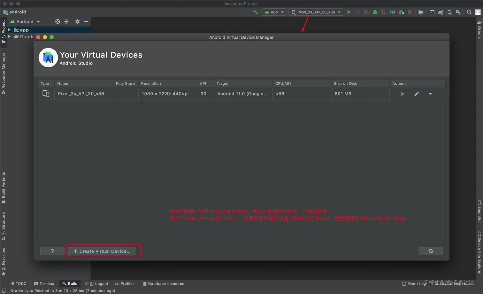Open the Build tool window tab
Screen dimensions: 483x294
[x=70, y=283]
